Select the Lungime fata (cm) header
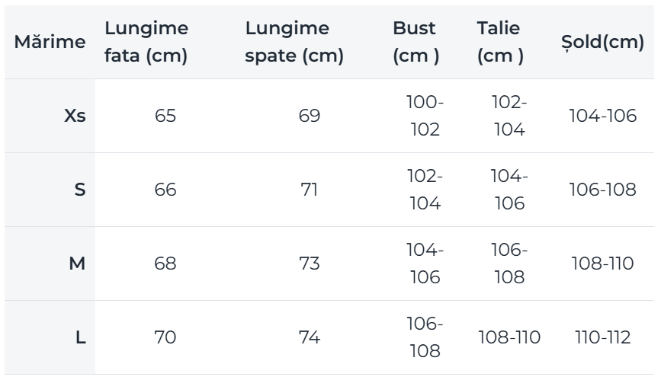Image resolution: width=661 pixels, height=380 pixels. coord(146,42)
